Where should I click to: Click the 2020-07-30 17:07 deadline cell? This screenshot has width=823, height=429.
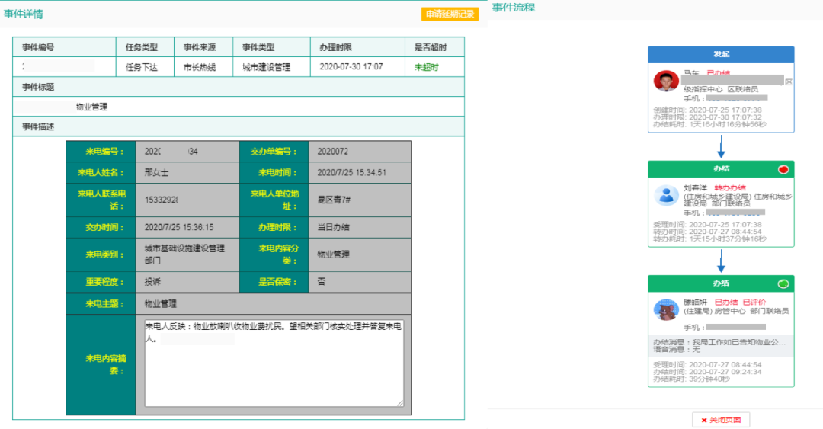click(x=357, y=67)
